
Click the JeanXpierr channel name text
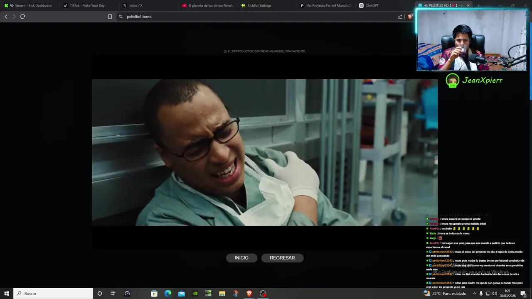click(x=482, y=80)
